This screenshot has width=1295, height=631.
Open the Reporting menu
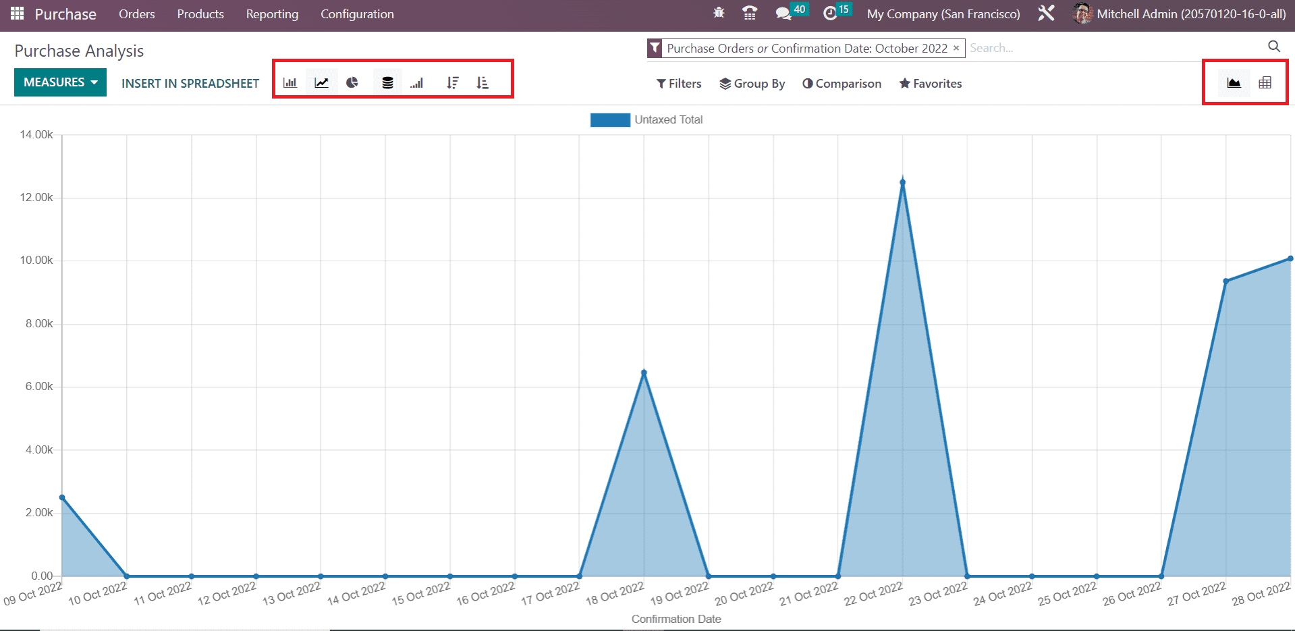[272, 14]
